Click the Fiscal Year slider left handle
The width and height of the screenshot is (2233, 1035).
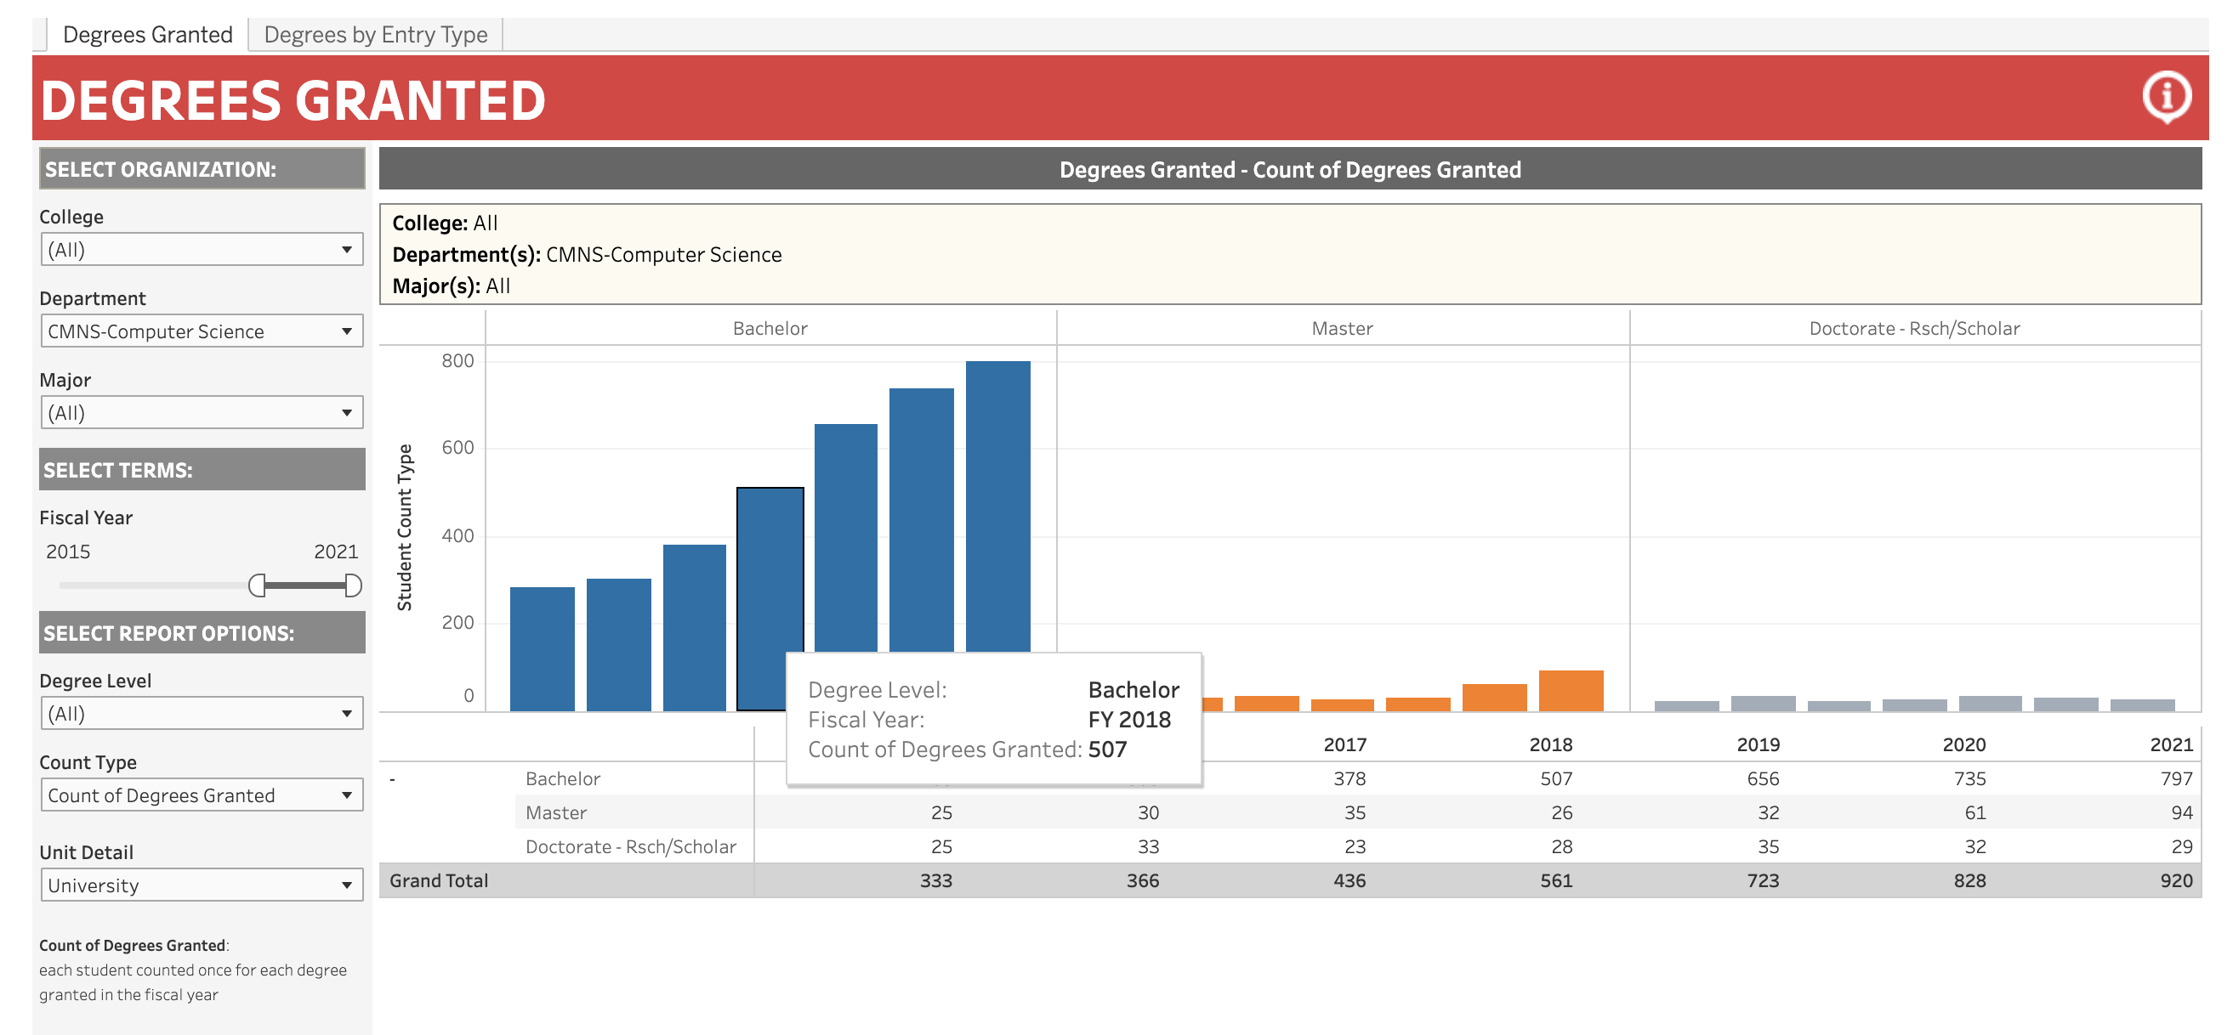click(x=257, y=585)
